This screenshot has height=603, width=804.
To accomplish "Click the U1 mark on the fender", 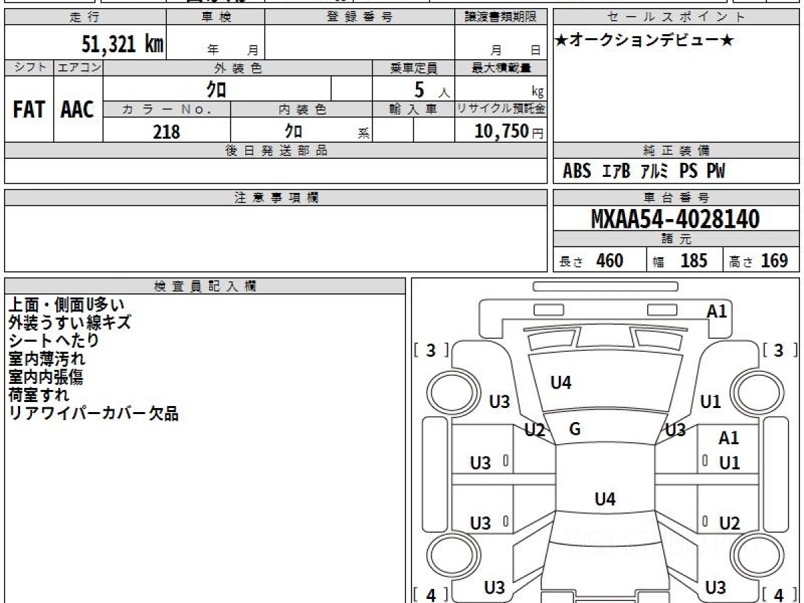I will tap(710, 401).
